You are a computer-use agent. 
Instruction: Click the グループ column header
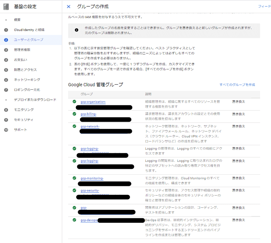tap(87, 94)
